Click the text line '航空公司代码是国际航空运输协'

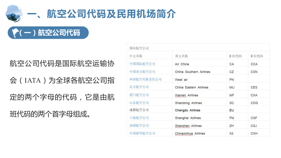[62, 64]
